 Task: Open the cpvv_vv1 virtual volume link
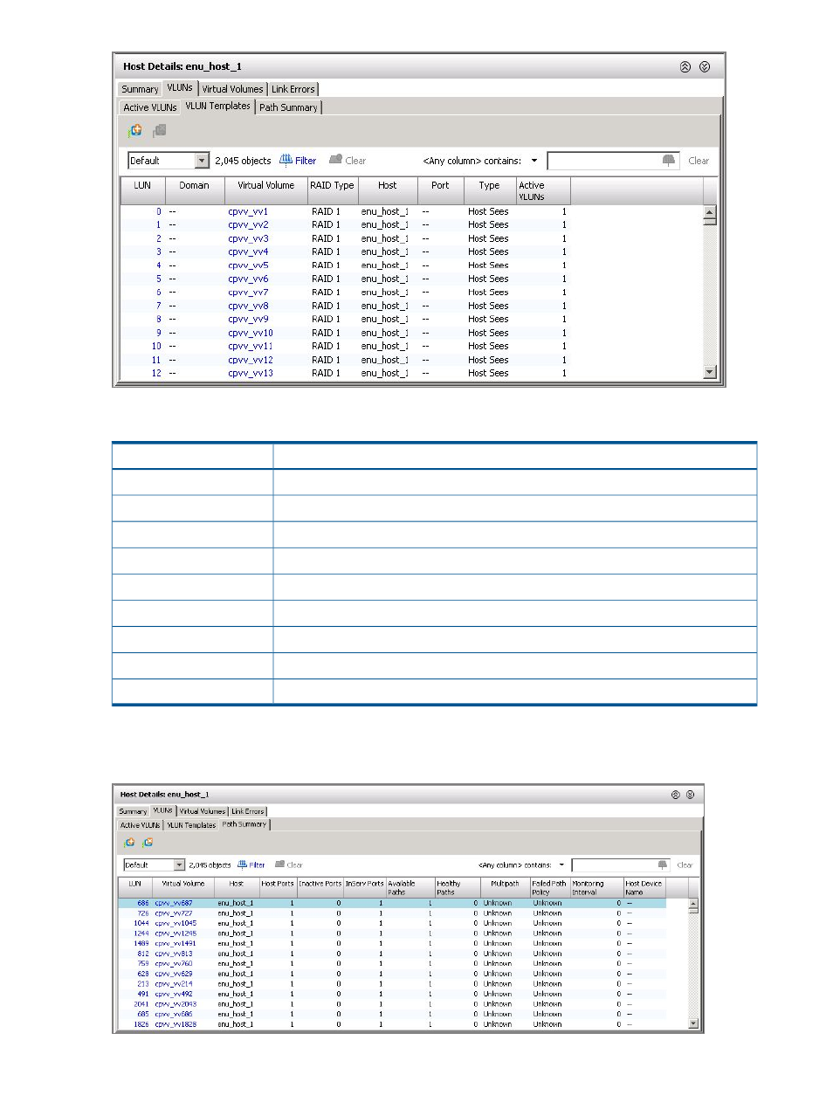click(248, 211)
